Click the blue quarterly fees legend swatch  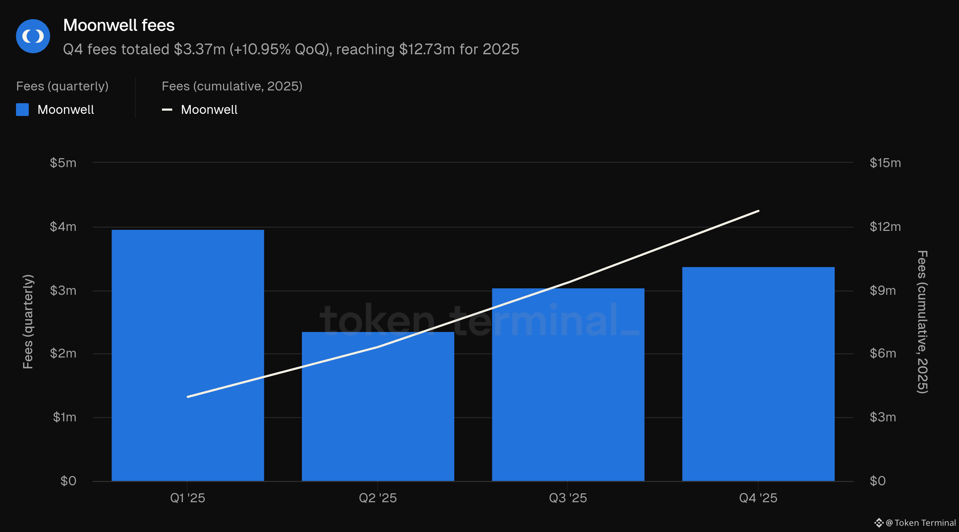coord(22,110)
